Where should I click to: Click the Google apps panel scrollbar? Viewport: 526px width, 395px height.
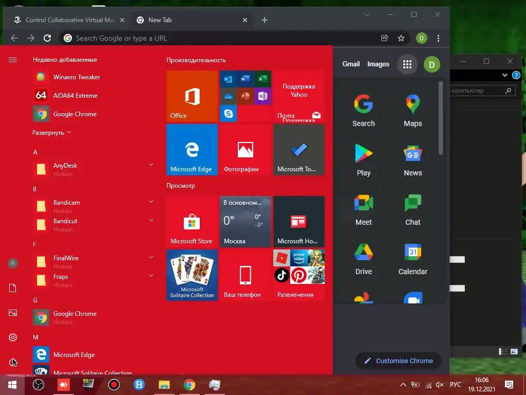(440, 118)
